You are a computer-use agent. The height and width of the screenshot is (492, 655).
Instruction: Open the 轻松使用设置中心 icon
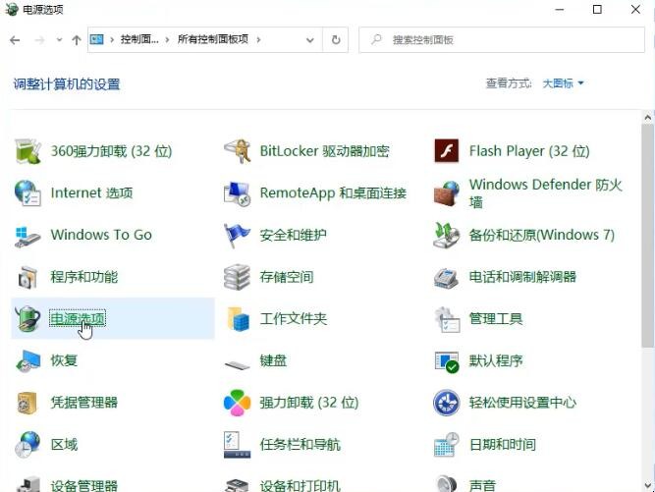click(447, 403)
